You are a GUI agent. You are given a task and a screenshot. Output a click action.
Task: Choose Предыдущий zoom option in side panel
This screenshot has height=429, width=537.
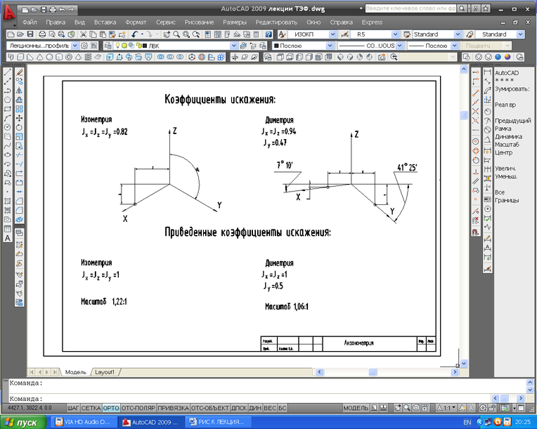click(x=512, y=121)
